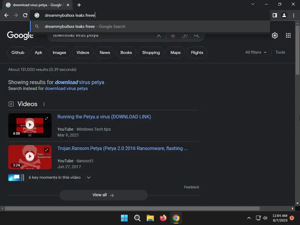The width and height of the screenshot is (300, 225).
Task: Expand 6 key moments in this video
Action: pyautogui.click(x=88, y=178)
